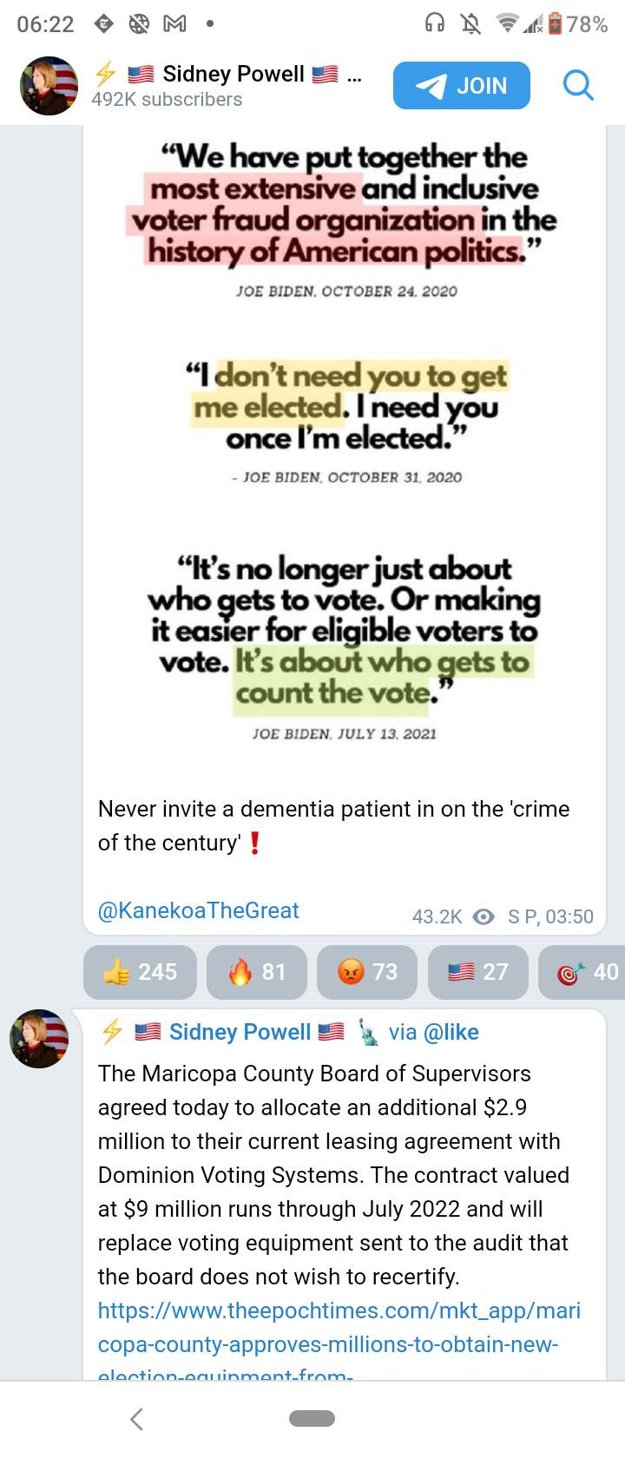Tap the sender avatar beside the second post
625x1458 pixels.
pos(39,1039)
